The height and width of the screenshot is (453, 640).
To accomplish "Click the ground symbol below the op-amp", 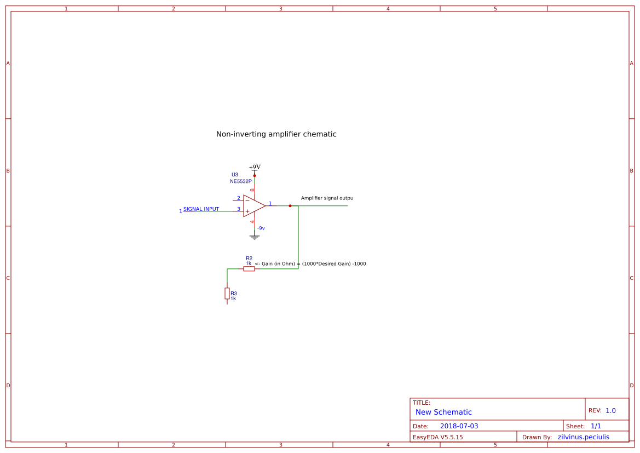I will click(x=255, y=236).
